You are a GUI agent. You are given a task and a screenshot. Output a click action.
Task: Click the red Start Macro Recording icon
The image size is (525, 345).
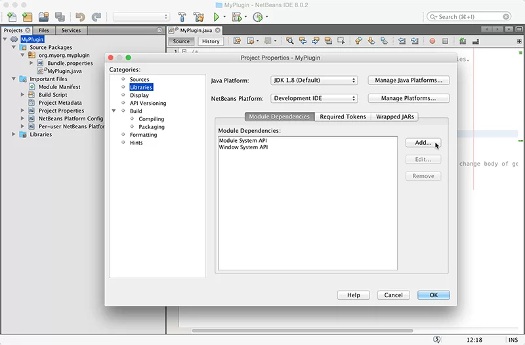(x=432, y=41)
